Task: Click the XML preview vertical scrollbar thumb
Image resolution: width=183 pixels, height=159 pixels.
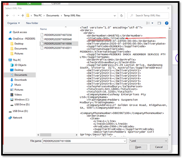Action: [170, 53]
